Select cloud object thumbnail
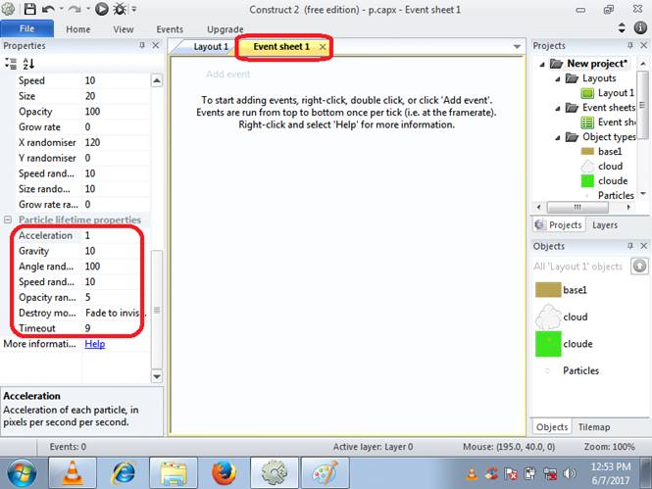The image size is (652, 489). pyautogui.click(x=548, y=317)
